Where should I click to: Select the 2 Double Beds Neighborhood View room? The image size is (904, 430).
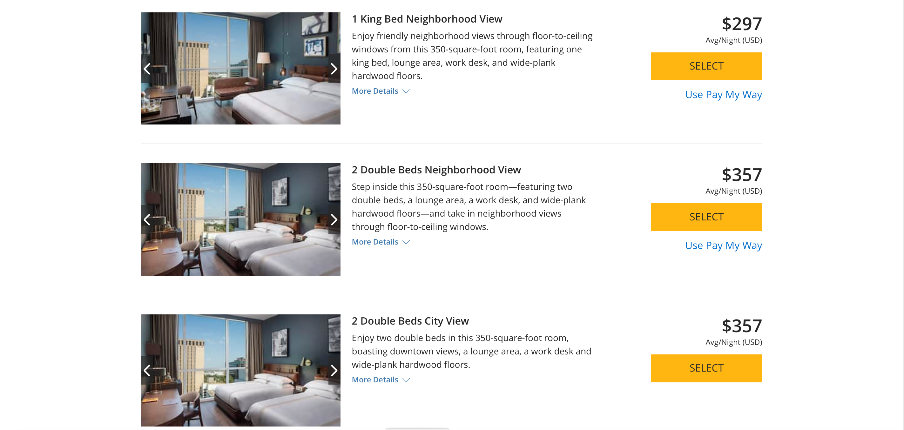click(706, 217)
